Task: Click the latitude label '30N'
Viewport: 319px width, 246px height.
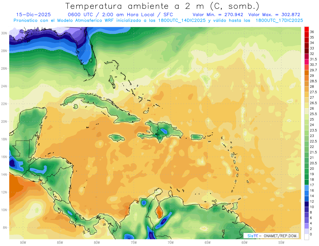Action: coord(5,33)
